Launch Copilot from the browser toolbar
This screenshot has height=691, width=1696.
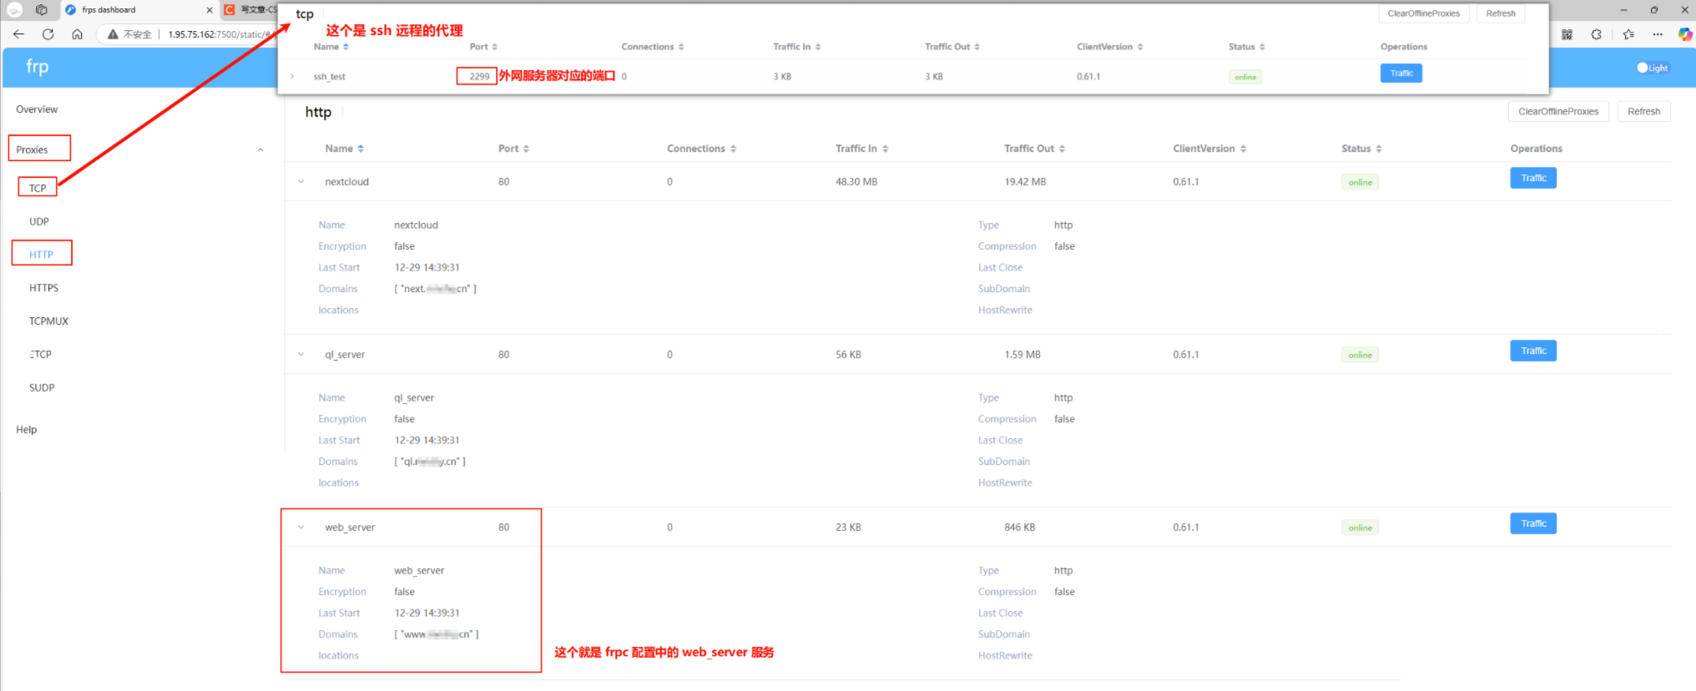1685,34
